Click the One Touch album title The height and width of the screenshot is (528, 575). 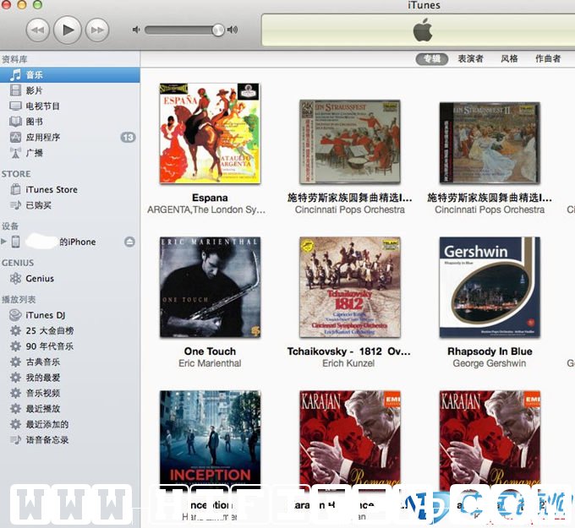210,351
